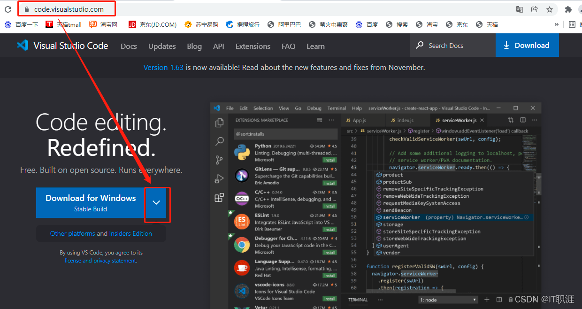This screenshot has width=582, height=309.
Task: Open the API navigation item
Action: point(219,46)
